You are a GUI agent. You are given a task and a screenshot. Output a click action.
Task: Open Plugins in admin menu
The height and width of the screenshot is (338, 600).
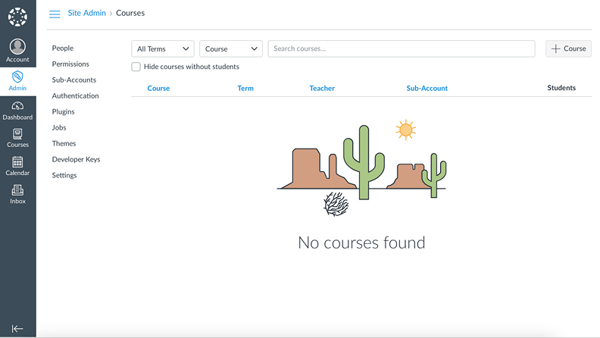point(63,111)
